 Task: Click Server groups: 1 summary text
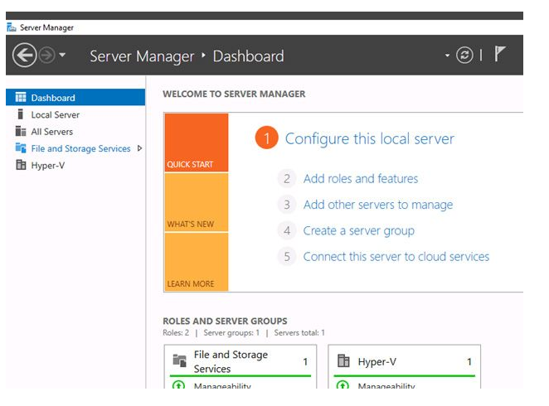pos(231,333)
